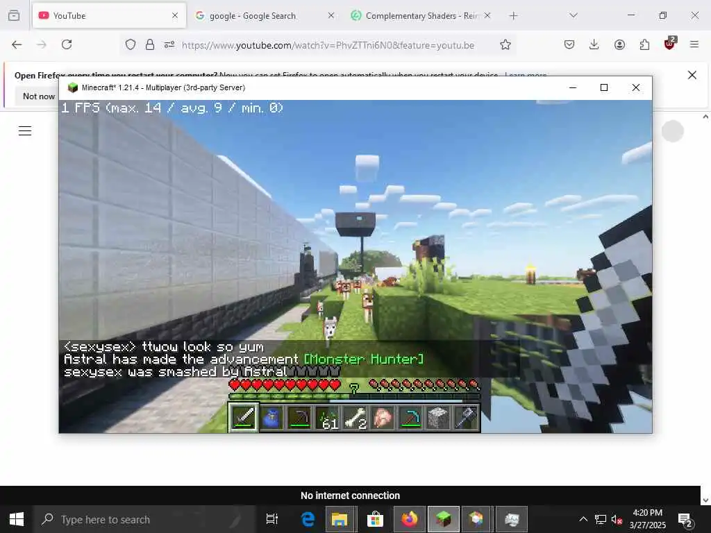This screenshot has height=533, width=711.
Task: Bookmark this page with the star icon
Action: point(505,44)
